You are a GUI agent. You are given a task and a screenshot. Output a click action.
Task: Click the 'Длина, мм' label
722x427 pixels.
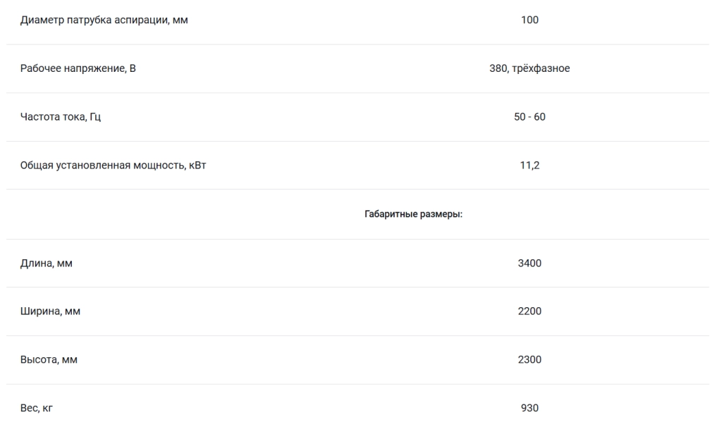click(x=46, y=264)
